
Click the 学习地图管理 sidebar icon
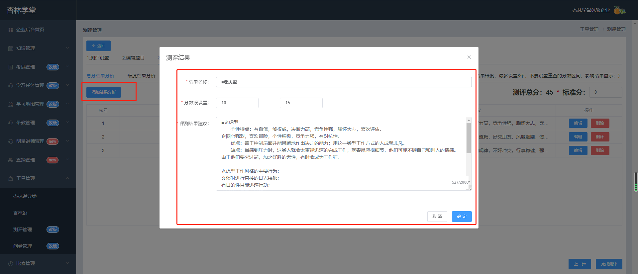(x=11, y=104)
